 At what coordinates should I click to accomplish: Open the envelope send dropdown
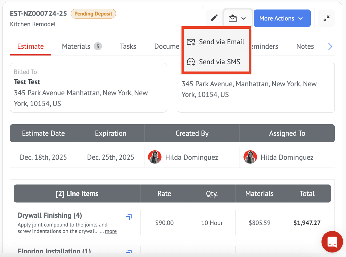[237, 18]
